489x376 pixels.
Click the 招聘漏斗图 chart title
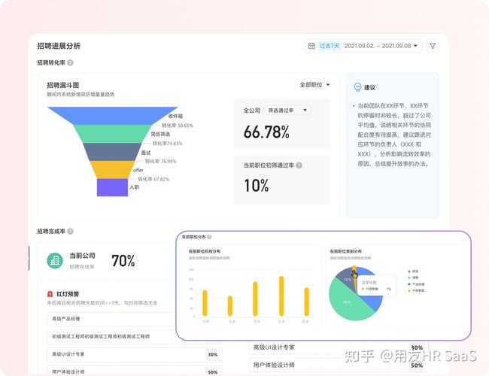pos(63,85)
